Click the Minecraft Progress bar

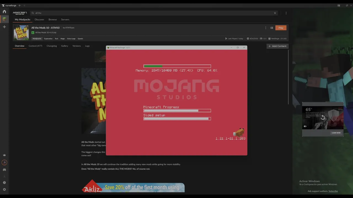[177, 111]
